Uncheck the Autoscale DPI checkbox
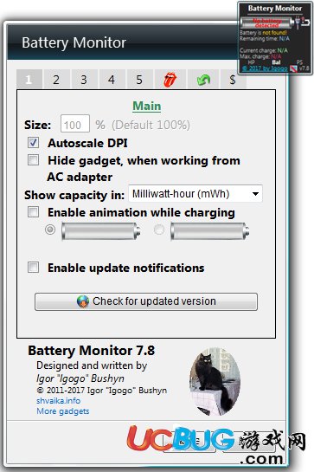The width and height of the screenshot is (314, 472). tap(33, 142)
